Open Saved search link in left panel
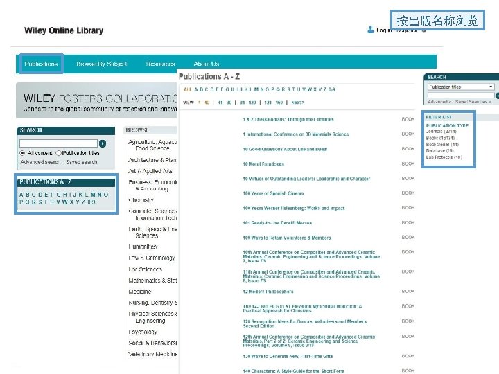 point(82,162)
